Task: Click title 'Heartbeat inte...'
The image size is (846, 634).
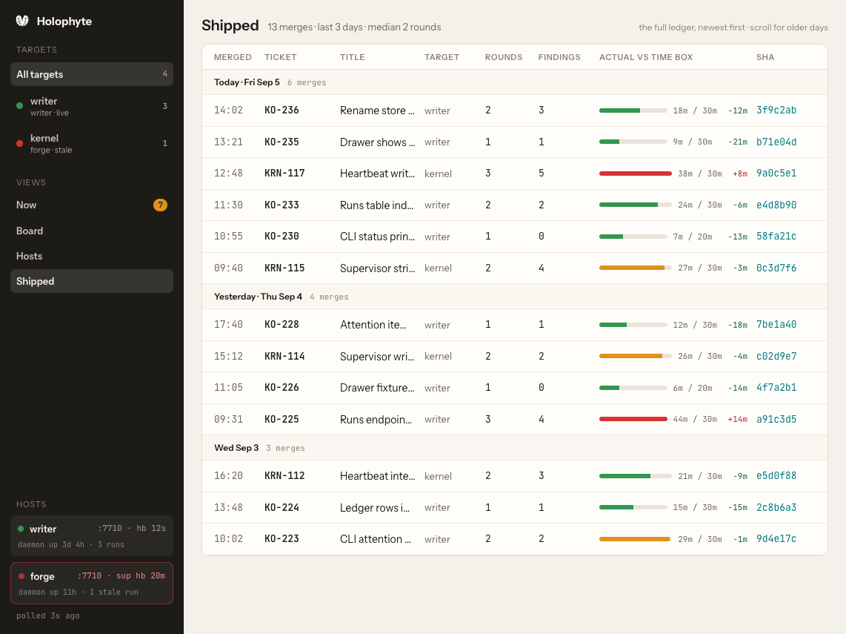Action: pyautogui.click(x=377, y=476)
